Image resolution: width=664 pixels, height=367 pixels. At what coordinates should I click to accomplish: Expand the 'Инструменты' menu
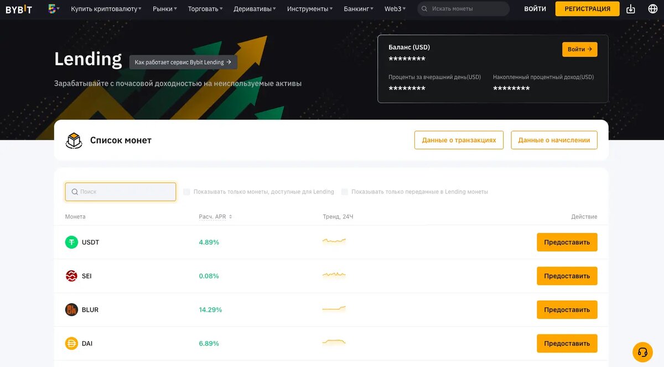(310, 9)
